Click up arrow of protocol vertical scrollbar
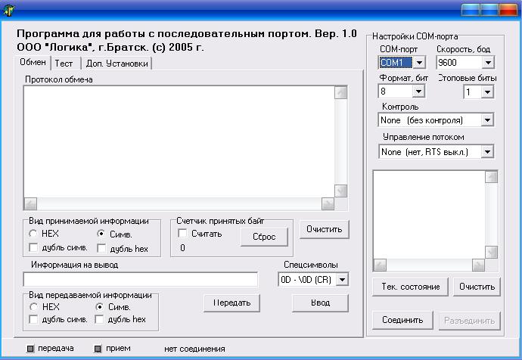This screenshot has width=522, height=360. (340, 93)
